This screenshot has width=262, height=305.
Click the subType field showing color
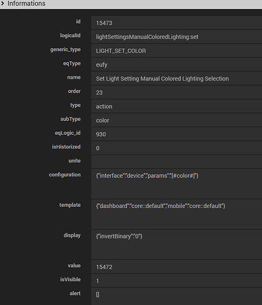177,120
